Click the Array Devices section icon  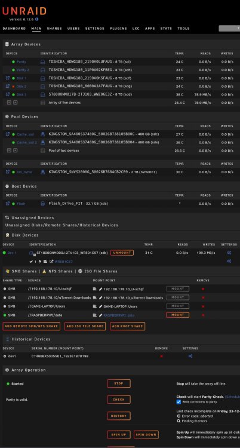[7, 44]
